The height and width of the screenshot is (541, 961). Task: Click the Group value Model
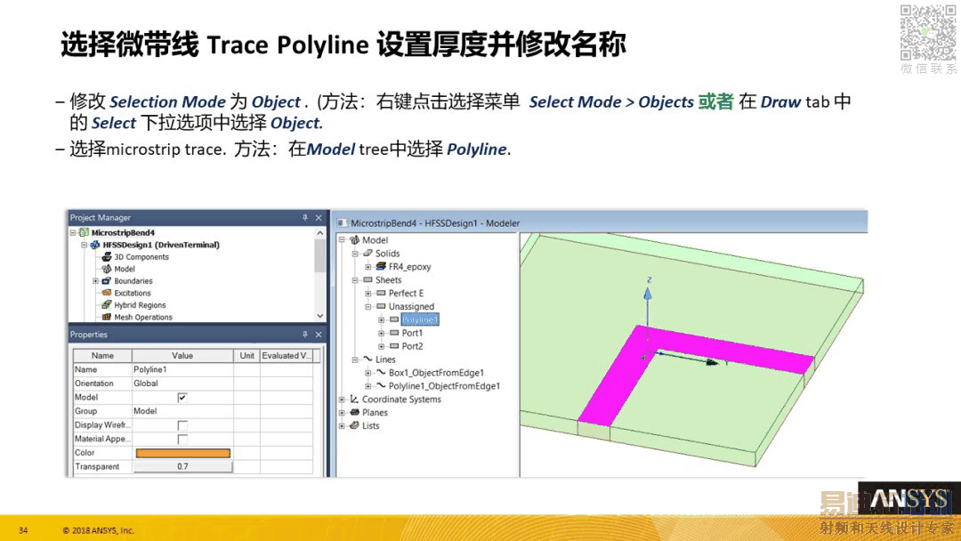point(182,411)
